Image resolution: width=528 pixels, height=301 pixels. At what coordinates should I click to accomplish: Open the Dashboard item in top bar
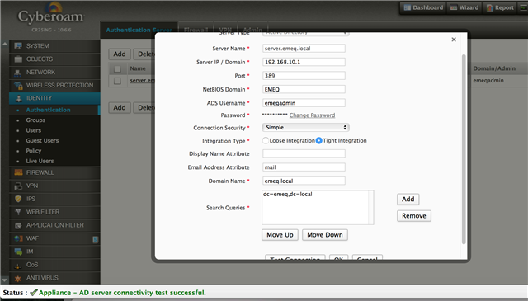pyautogui.click(x=423, y=7)
